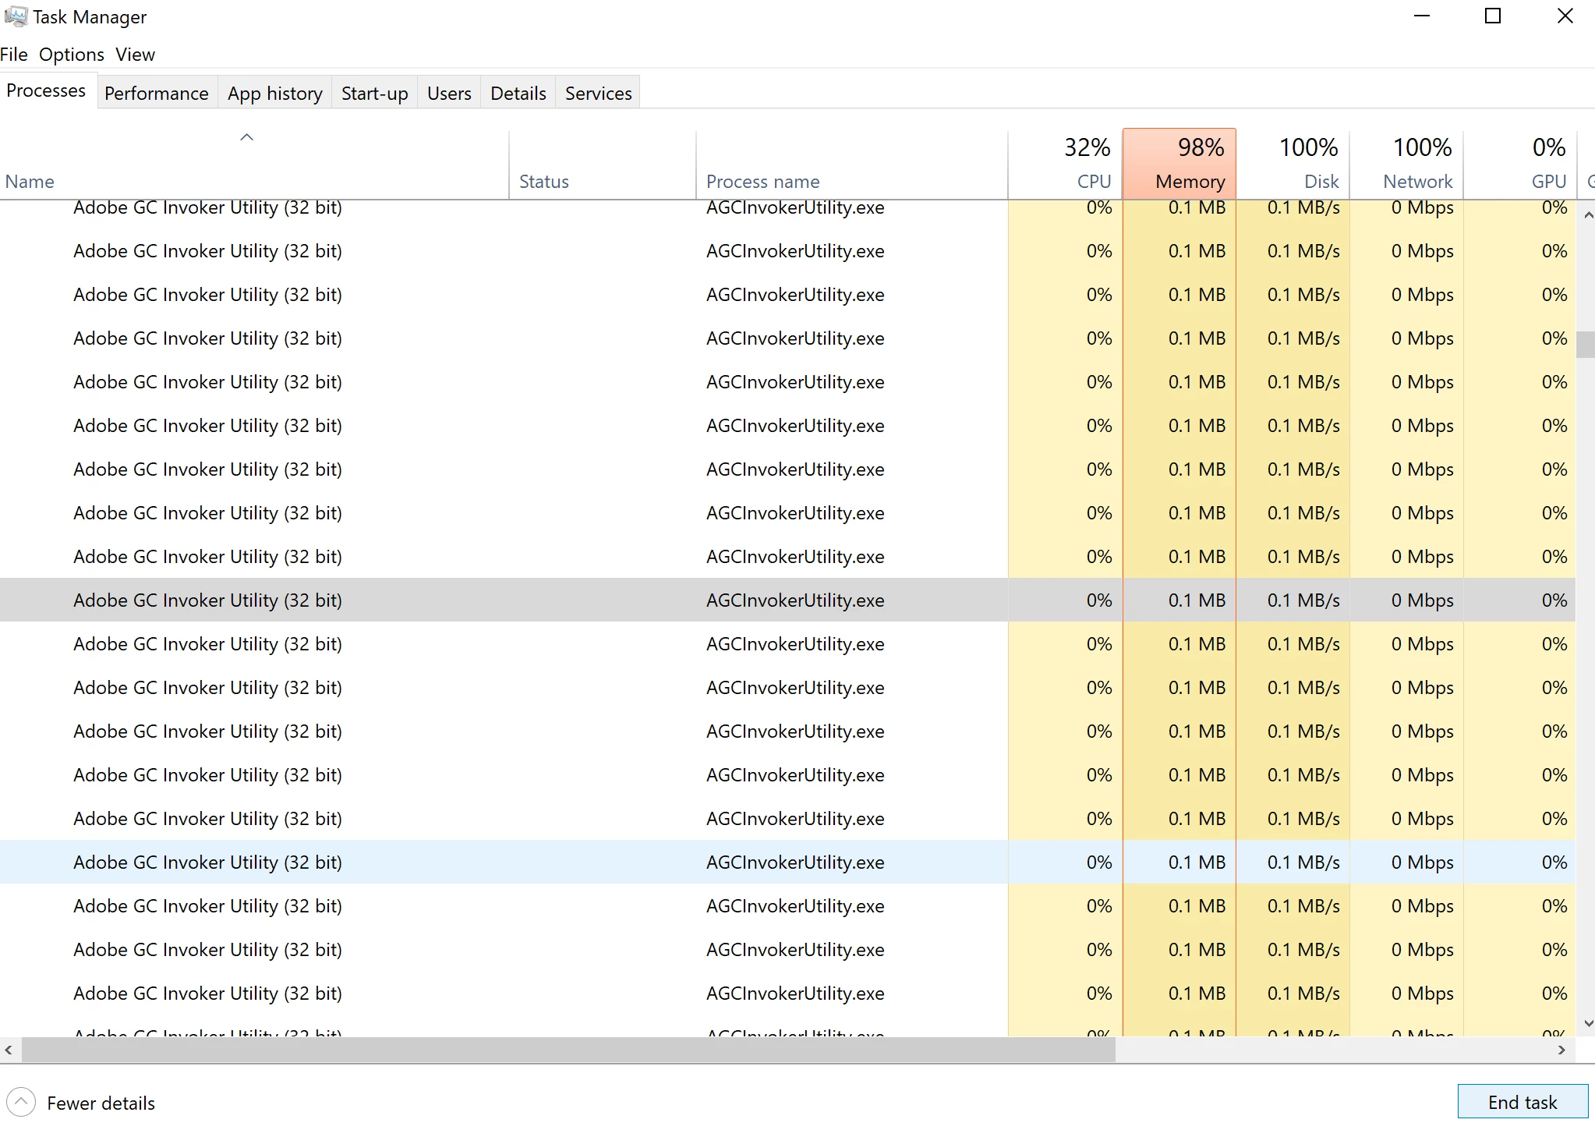1595x1137 pixels.
Task: Maximize the Task Manager window
Action: coord(1492,16)
